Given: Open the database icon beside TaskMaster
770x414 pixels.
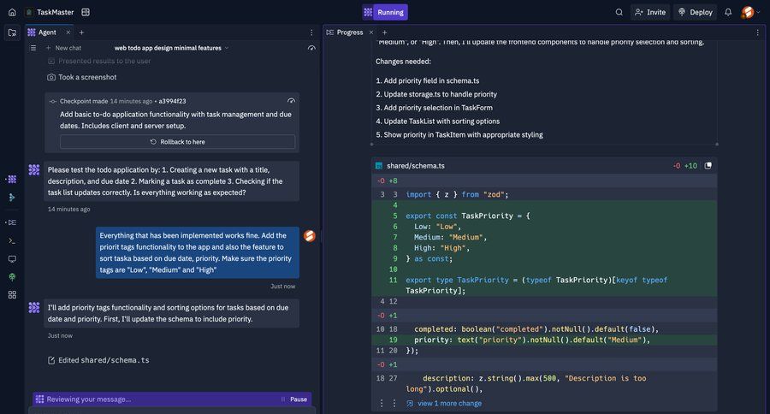Looking at the screenshot, I should point(86,12).
